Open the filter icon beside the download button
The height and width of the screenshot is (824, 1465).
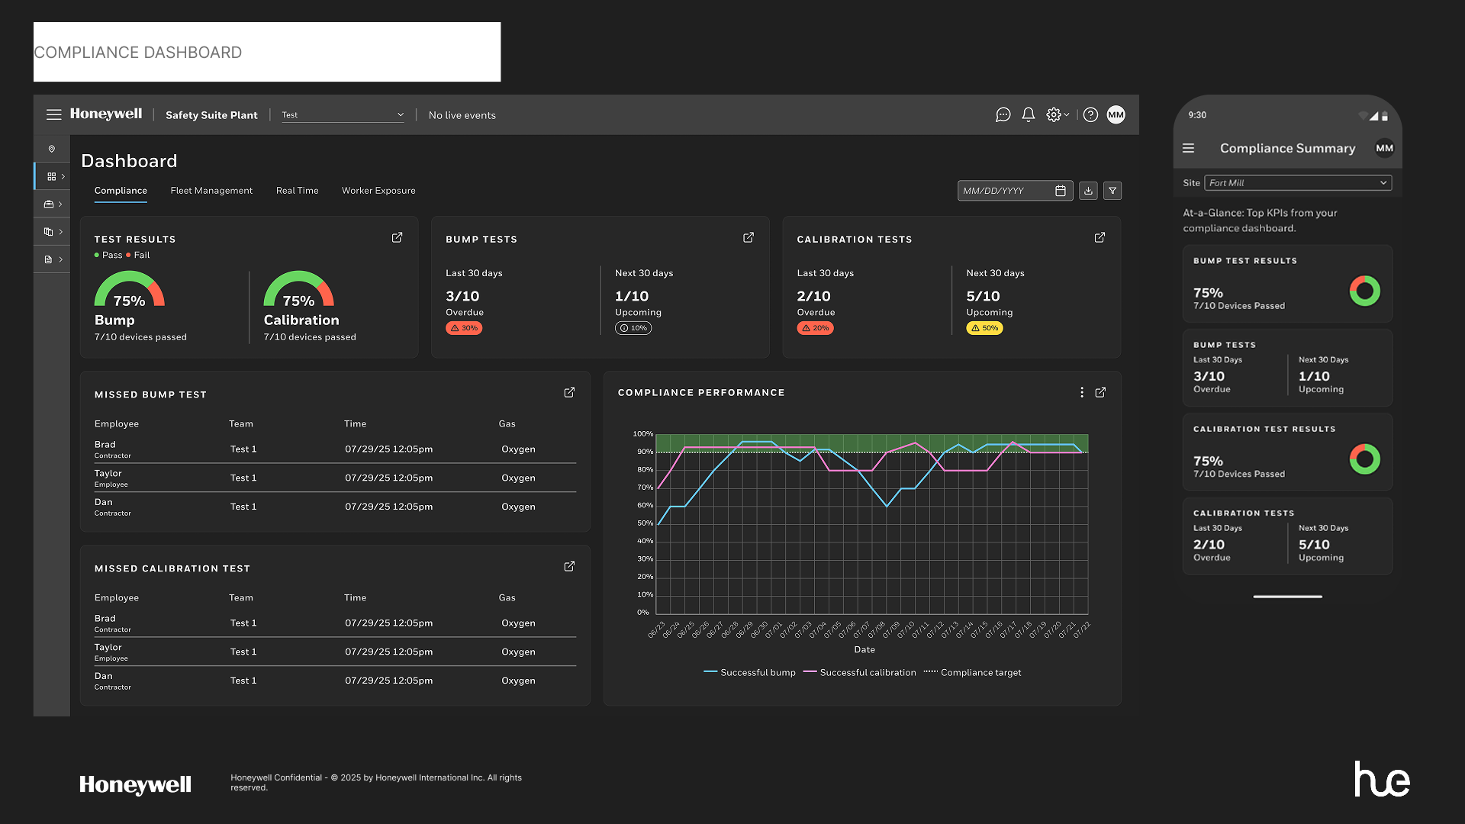pyautogui.click(x=1112, y=191)
